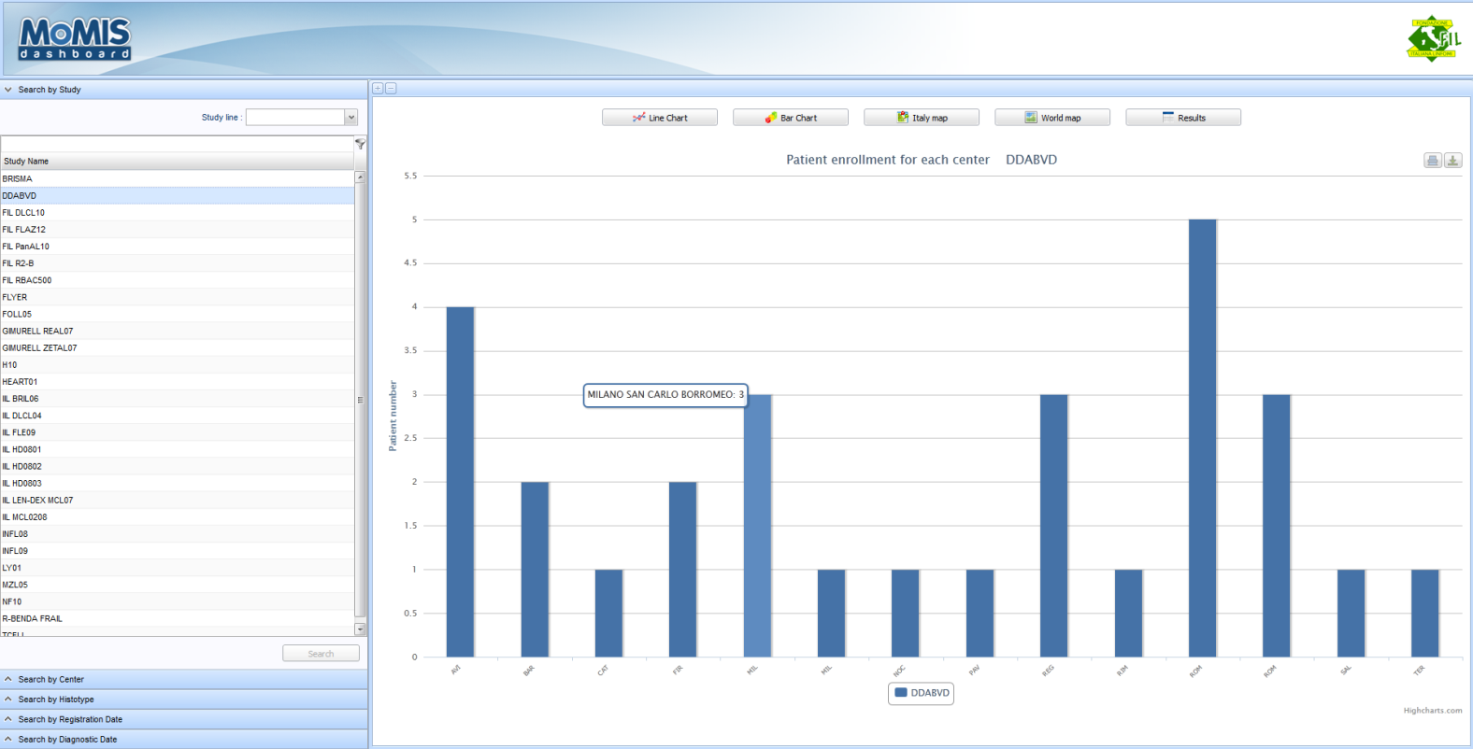Click the TER bar in the chart
The height and width of the screenshot is (749, 1473).
click(x=1424, y=613)
